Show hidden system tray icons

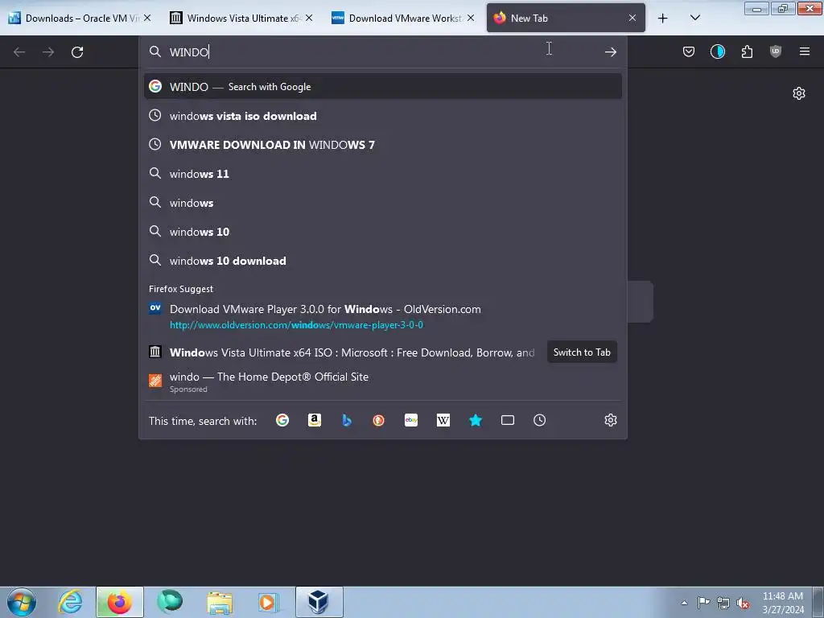click(684, 603)
